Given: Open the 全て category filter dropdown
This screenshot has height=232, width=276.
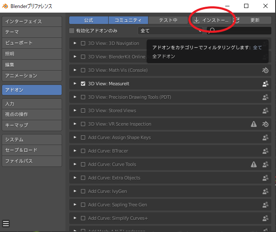Looking at the screenshot, I should (x=170, y=31).
